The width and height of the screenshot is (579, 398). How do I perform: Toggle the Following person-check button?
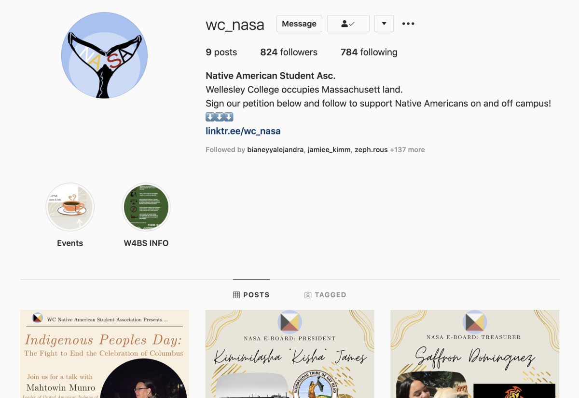(348, 24)
